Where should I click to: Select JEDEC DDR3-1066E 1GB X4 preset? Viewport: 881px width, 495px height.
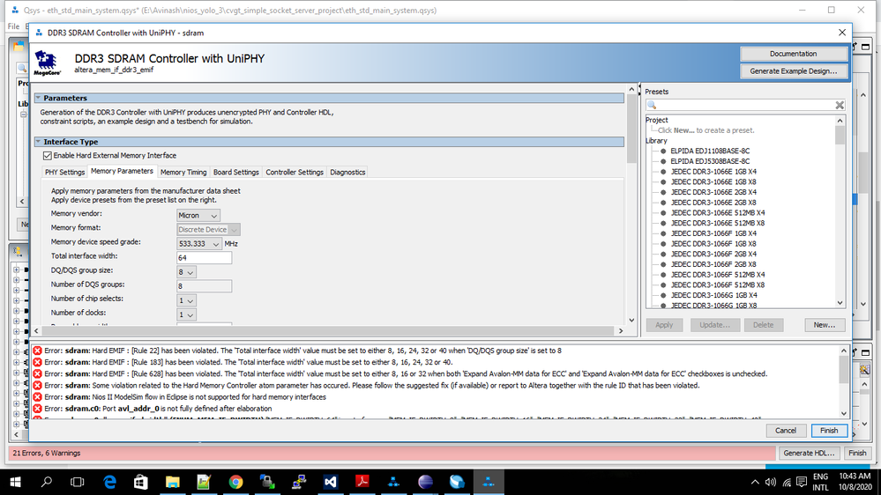point(713,172)
